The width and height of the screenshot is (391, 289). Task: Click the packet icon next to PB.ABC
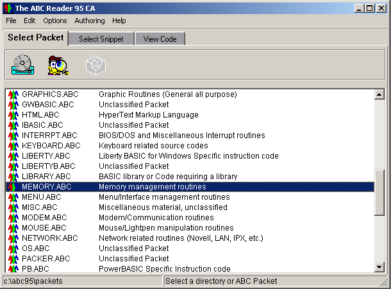pyautogui.click(x=13, y=269)
